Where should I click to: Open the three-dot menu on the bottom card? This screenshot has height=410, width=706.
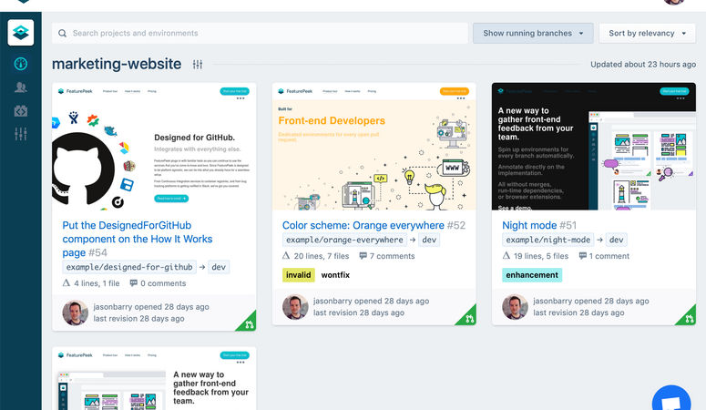240,363
